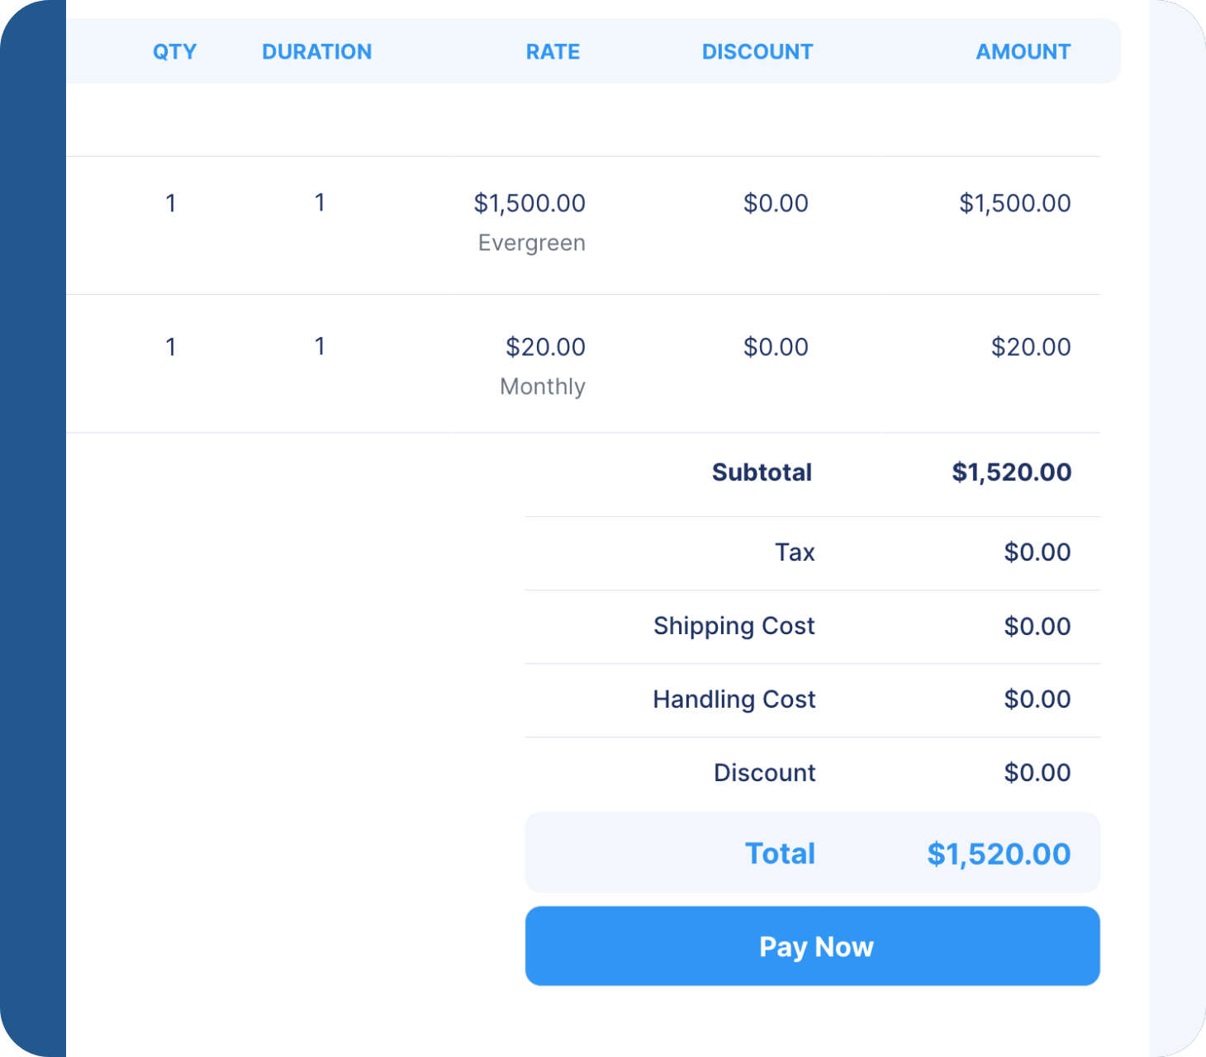The height and width of the screenshot is (1057, 1206).
Task: Click the Tax row label
Action: [795, 552]
